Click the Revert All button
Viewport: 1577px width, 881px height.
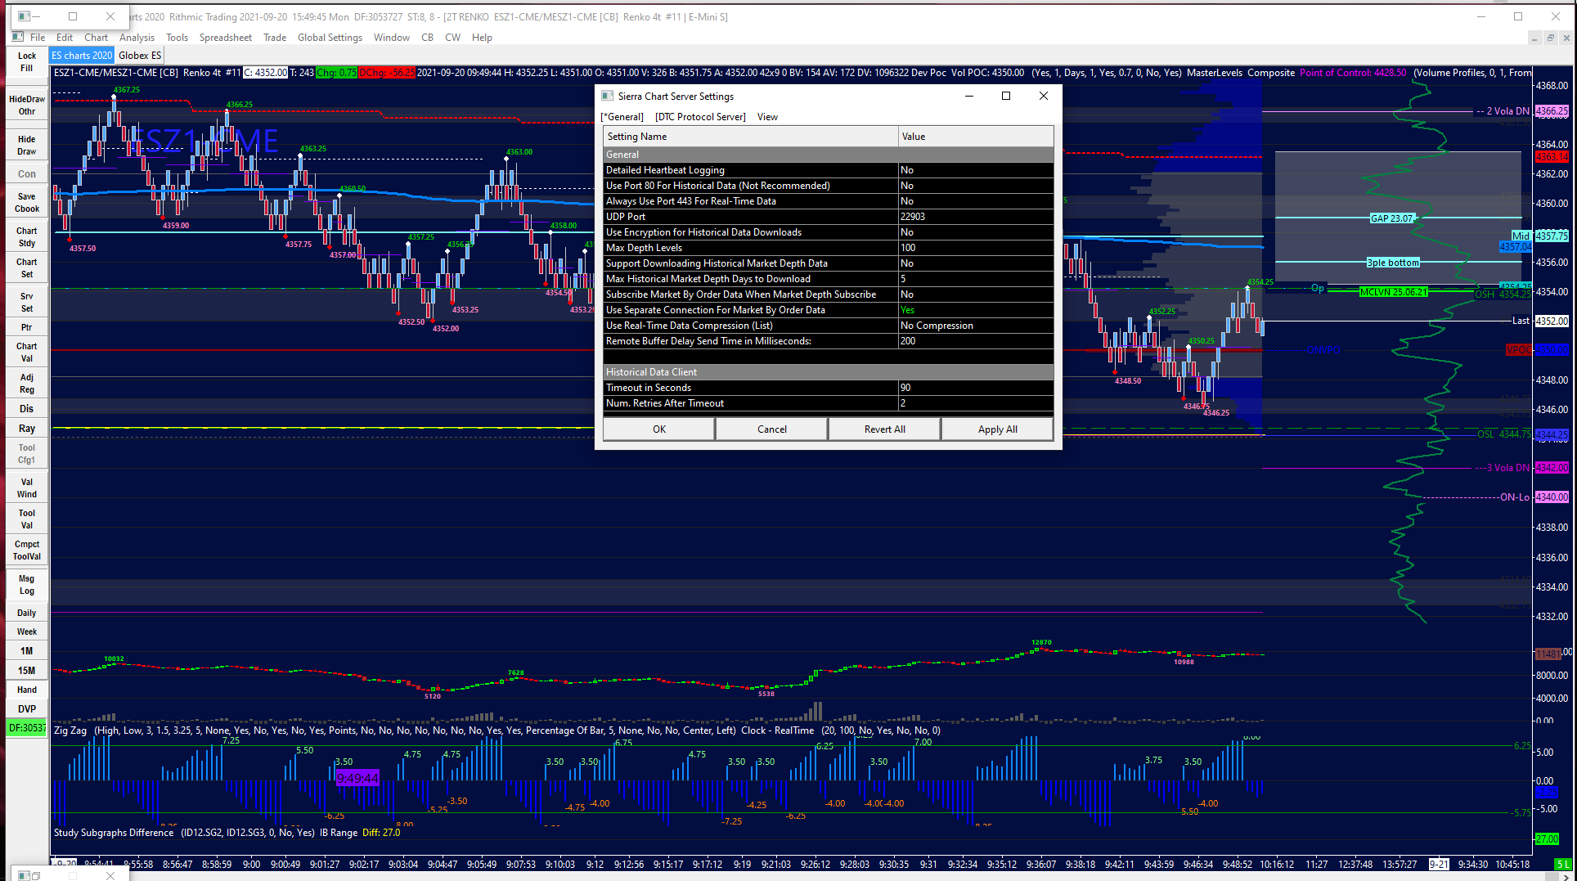(885, 429)
